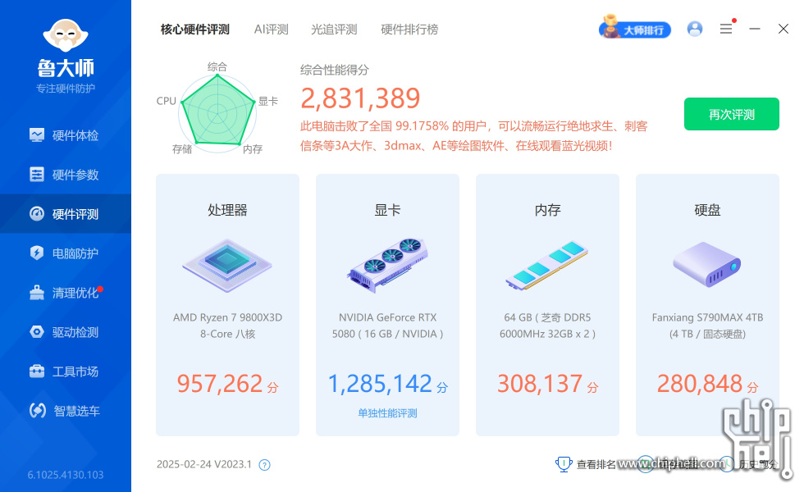Click the 内存 card heading
The width and height of the screenshot is (804, 492).
pyautogui.click(x=548, y=210)
